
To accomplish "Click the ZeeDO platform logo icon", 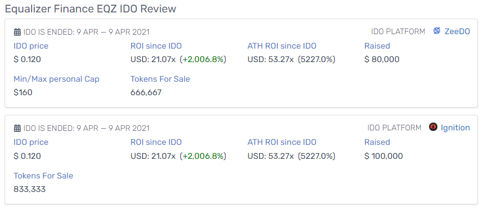I will tap(436, 31).
